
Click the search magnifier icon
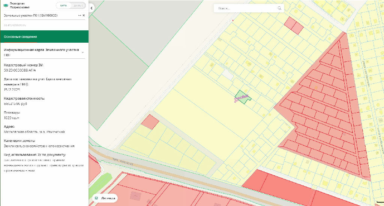click(279, 8)
